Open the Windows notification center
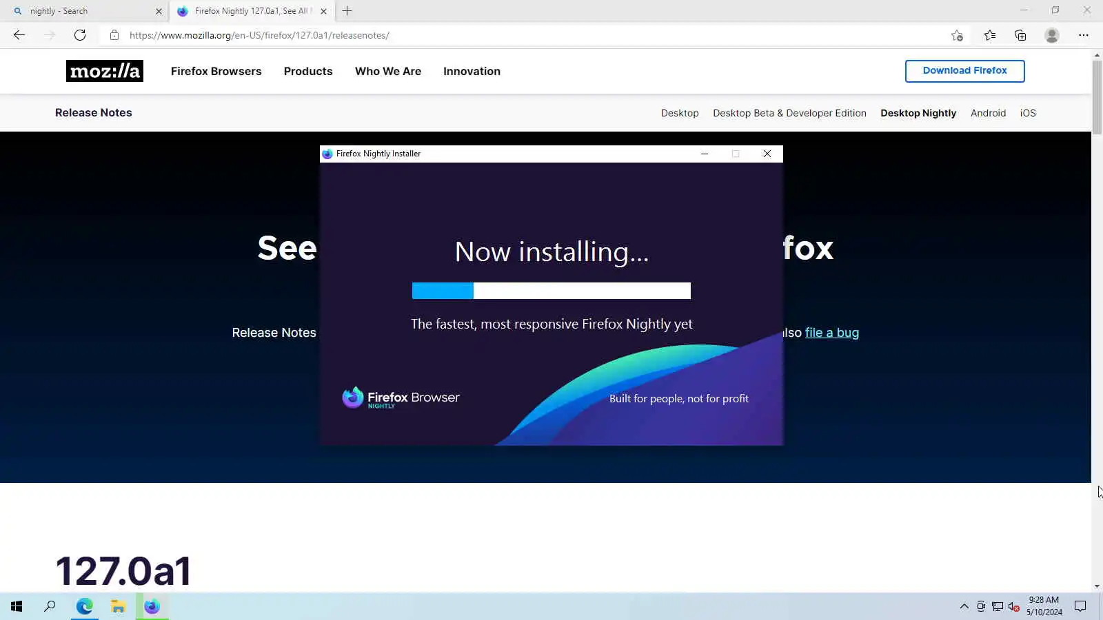This screenshot has height=620, width=1103. pyautogui.click(x=1080, y=606)
